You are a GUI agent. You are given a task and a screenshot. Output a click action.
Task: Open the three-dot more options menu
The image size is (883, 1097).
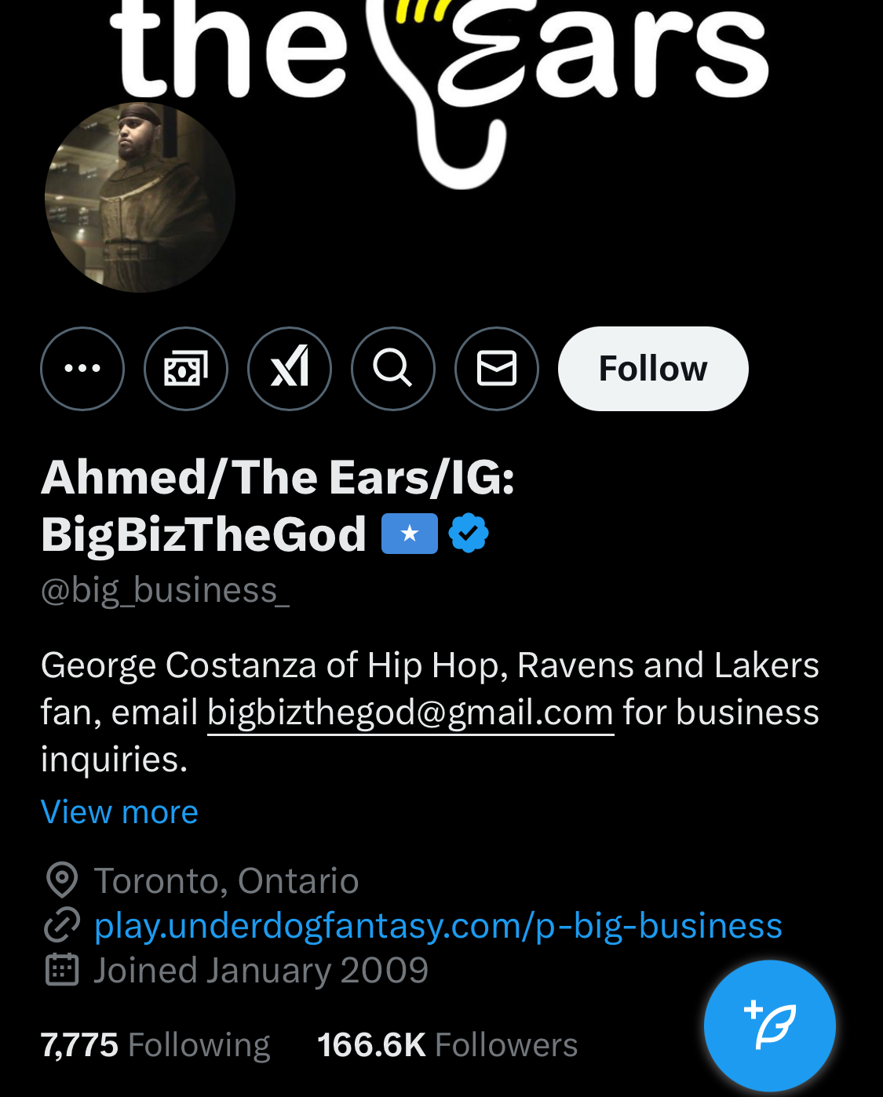[x=82, y=369]
